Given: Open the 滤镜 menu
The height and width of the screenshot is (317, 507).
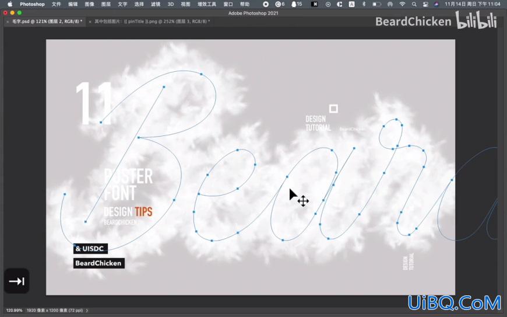Looking at the screenshot, I should (x=156, y=4).
